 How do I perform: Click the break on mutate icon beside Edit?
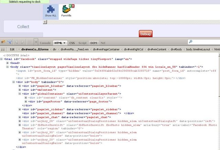[x=3, y=49]
